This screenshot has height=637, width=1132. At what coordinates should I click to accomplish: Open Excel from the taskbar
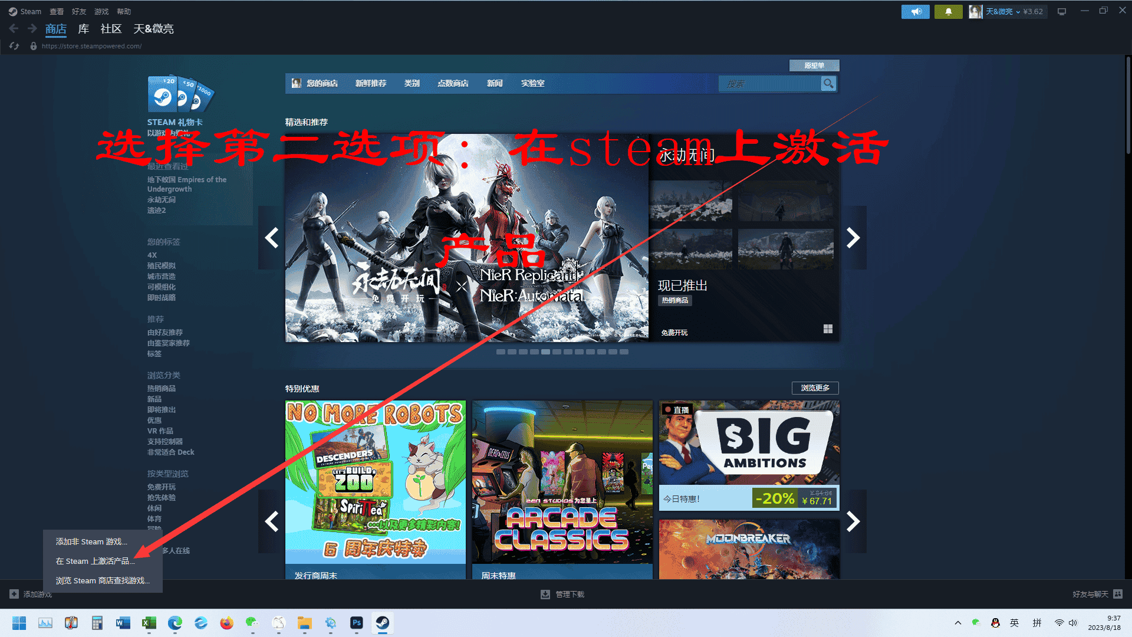[149, 623]
